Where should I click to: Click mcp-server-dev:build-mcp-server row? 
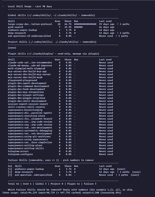[60, 74]
